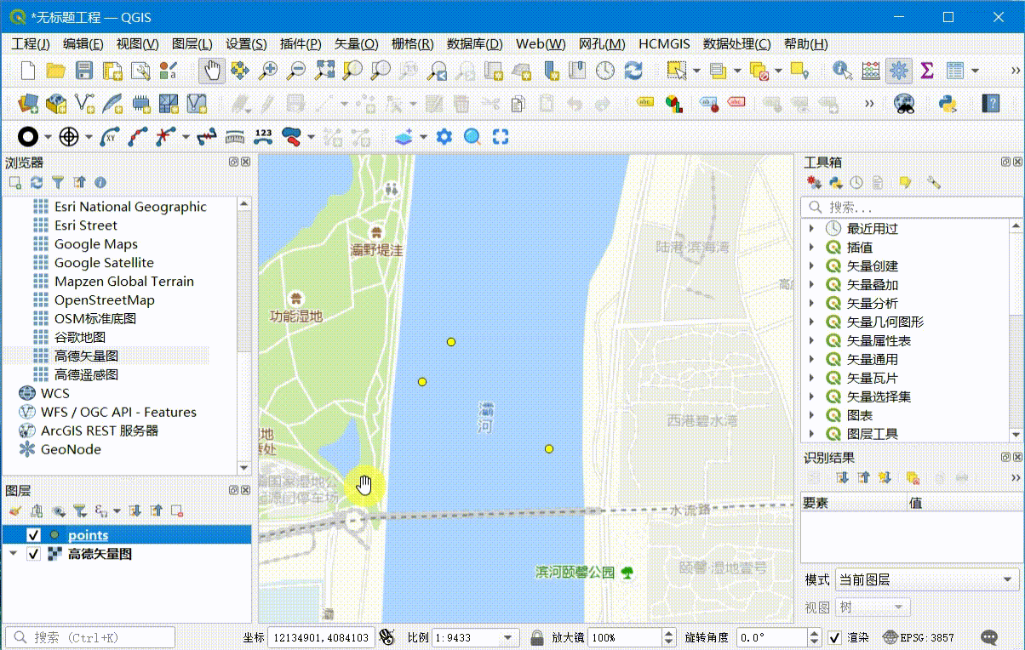Viewport: 1025px width, 650px height.
Task: Click the yellow abc layer labeling icon
Action: point(646,104)
